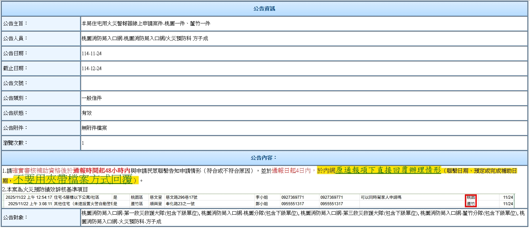Click the announcement date 114-11-24
Image resolution: width=530 pixels, height=232 pixels.
92,54
